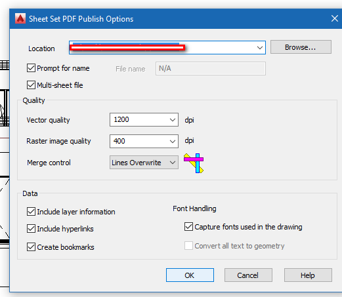Toggle the Create bookmarks checkbox

[x=31, y=247]
